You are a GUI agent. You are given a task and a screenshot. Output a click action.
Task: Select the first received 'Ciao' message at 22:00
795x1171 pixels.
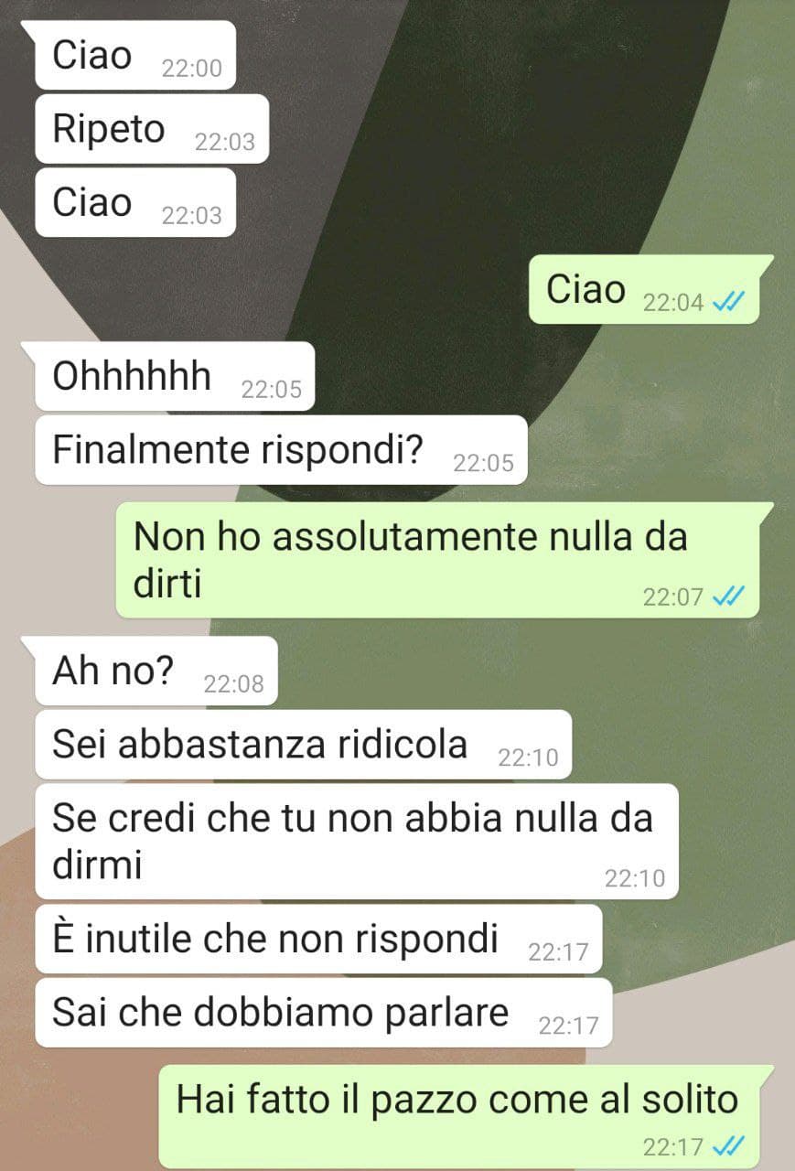(x=135, y=56)
